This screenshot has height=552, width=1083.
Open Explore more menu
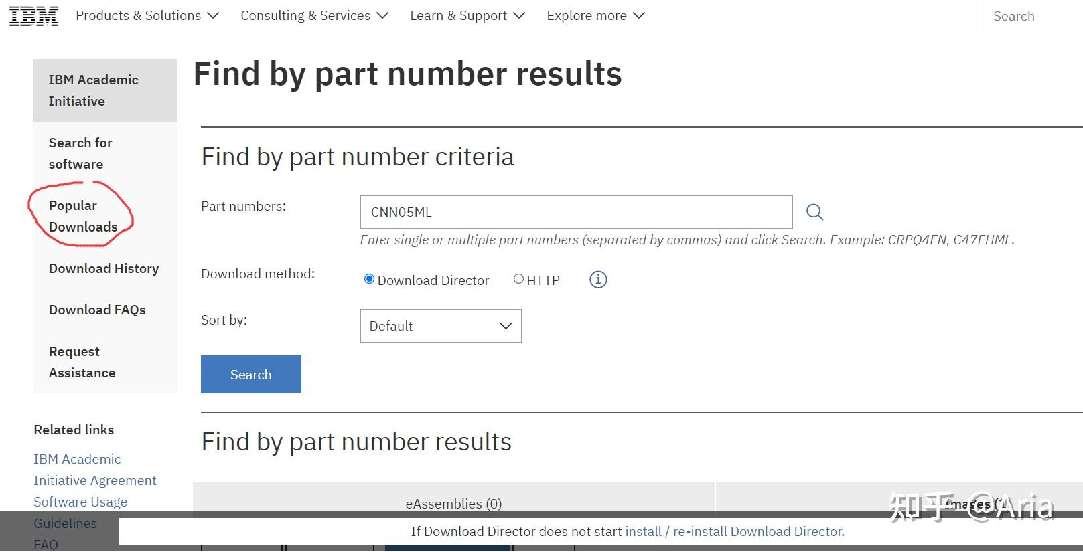[x=595, y=15]
